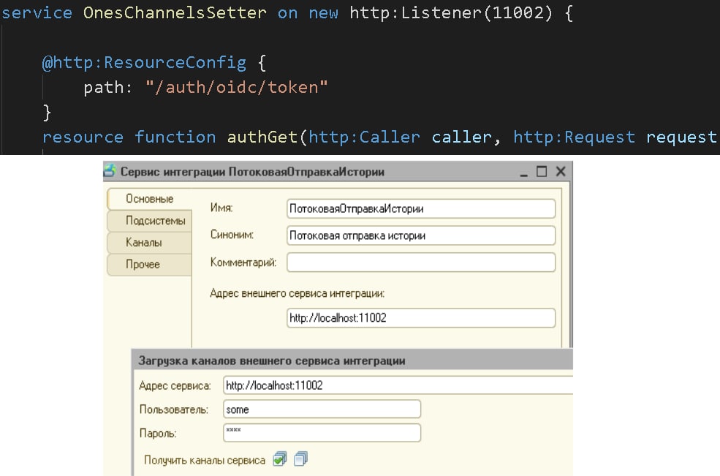The height and width of the screenshot is (476, 720).
Task: Click http:Listener(11002) in the code
Action: coord(451,12)
